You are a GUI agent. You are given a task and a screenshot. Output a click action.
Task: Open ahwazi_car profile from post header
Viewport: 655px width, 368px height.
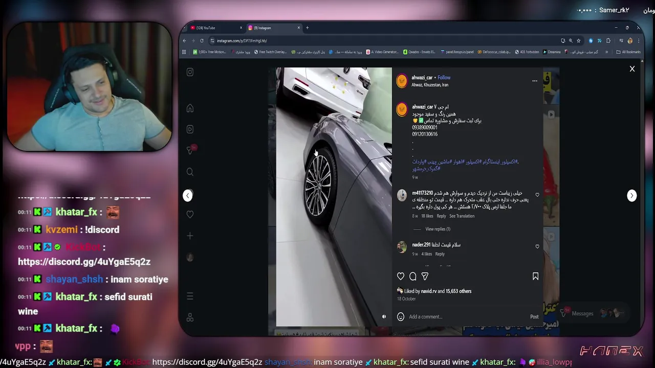[422, 78]
